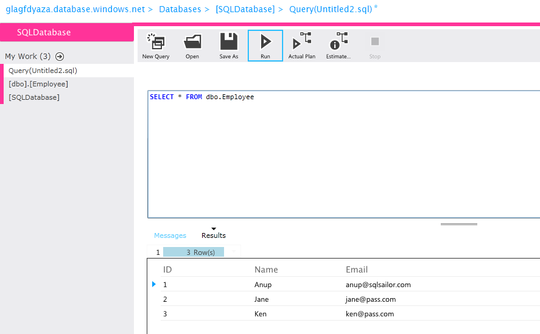Select Query(Untitled2.sql) in My Work list
Viewport: 540px width, 334px height.
[x=43, y=71]
